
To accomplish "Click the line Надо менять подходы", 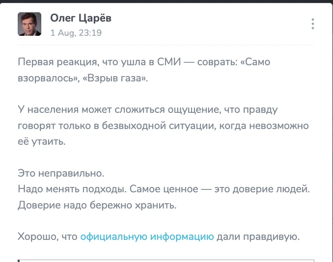I will [164, 189].
